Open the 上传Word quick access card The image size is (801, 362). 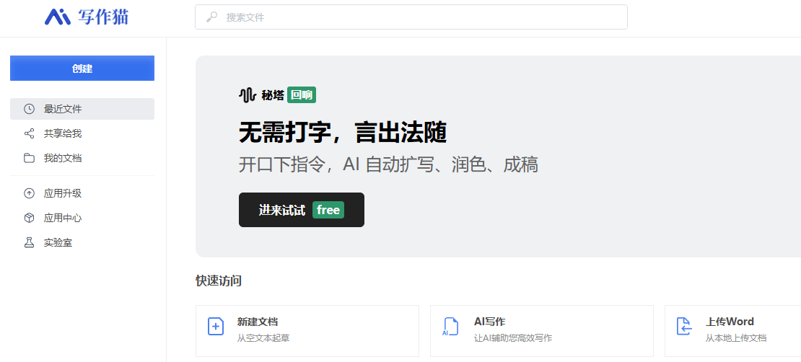tap(732, 331)
